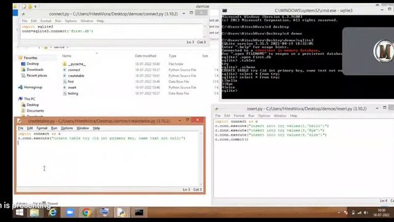Screen dimensions: 394x222
Task: Open Run menu in connect.py window
Action: click(x=58, y=21)
